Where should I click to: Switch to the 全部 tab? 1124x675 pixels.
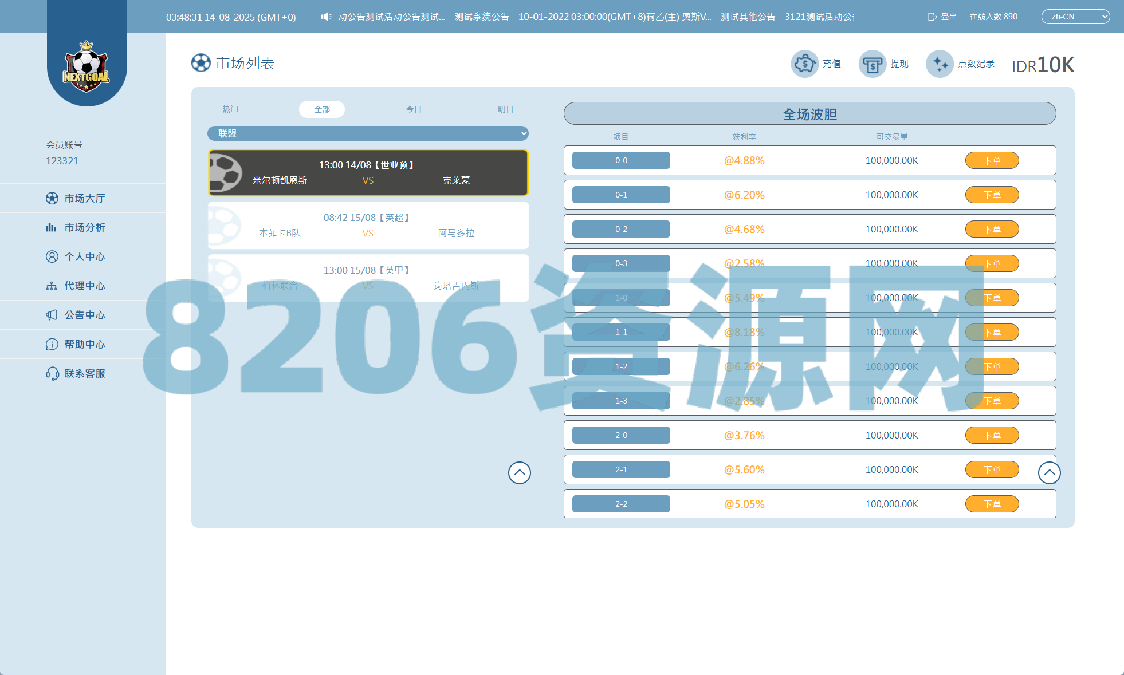(322, 109)
